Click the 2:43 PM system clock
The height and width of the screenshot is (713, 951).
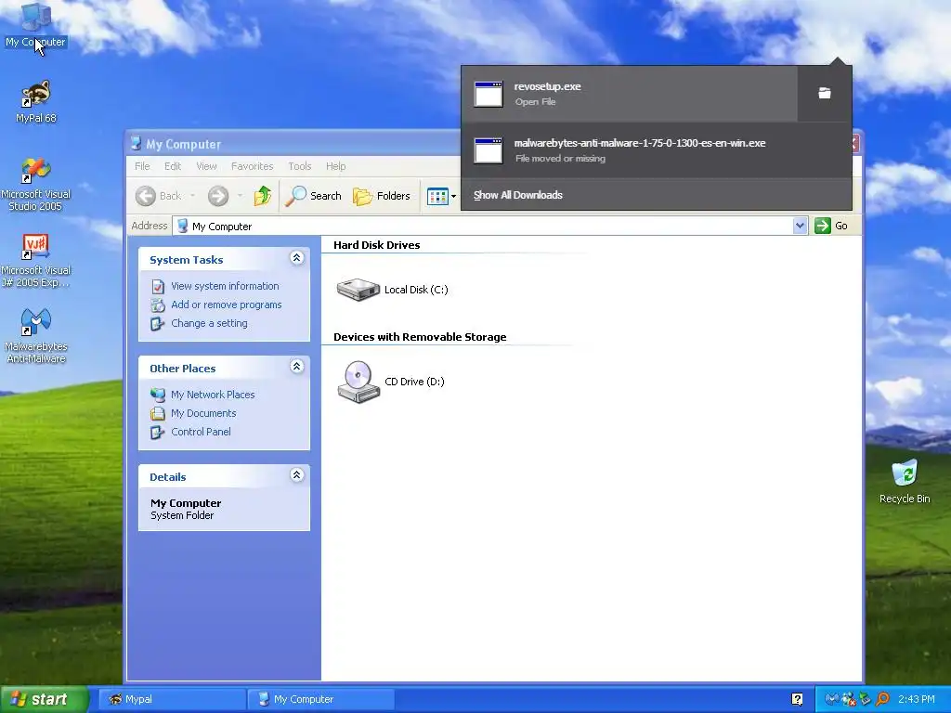[x=917, y=699]
